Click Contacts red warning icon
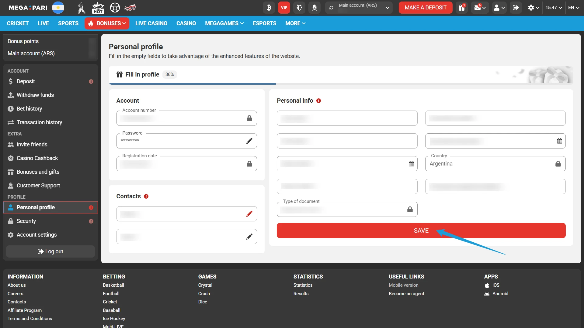Viewport: 584px width, 328px height. (x=146, y=196)
